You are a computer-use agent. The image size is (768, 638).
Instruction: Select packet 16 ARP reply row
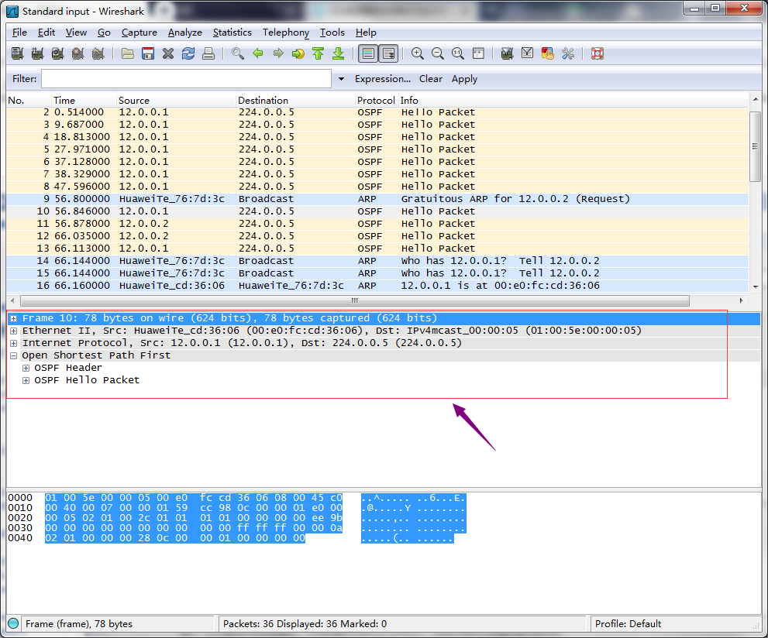[x=377, y=286]
